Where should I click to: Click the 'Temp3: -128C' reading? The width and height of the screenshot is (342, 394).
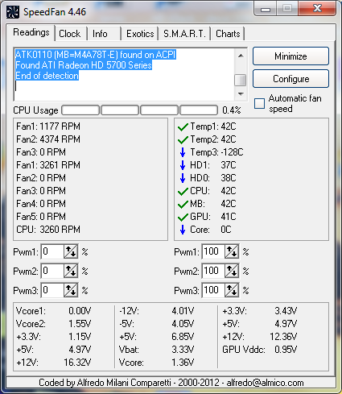pos(216,152)
